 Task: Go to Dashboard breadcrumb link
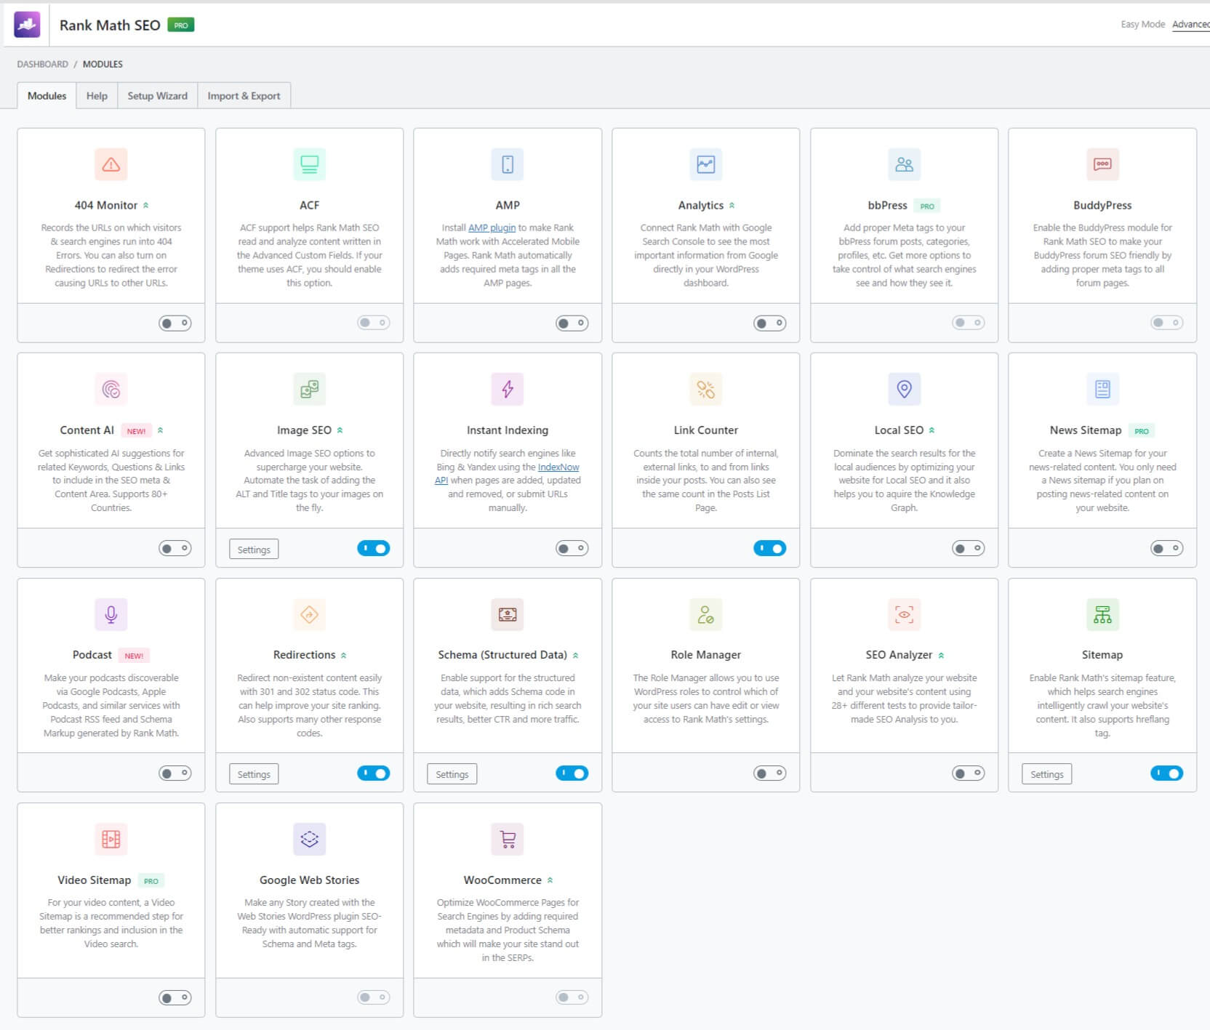(x=42, y=64)
